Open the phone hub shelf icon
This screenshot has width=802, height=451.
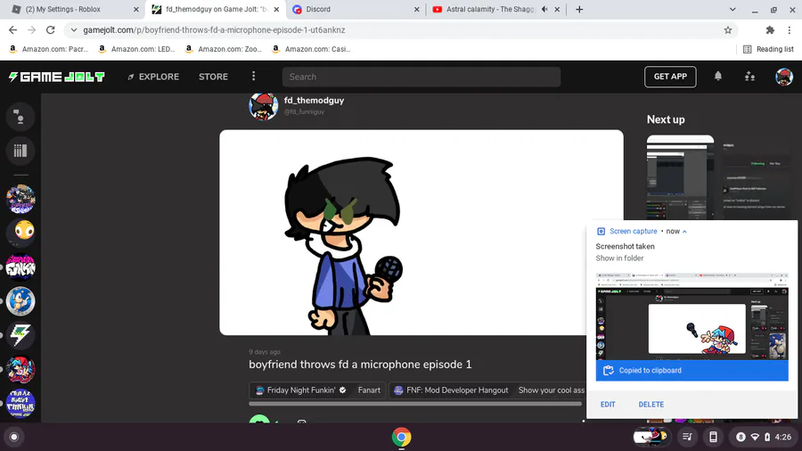[713, 437]
